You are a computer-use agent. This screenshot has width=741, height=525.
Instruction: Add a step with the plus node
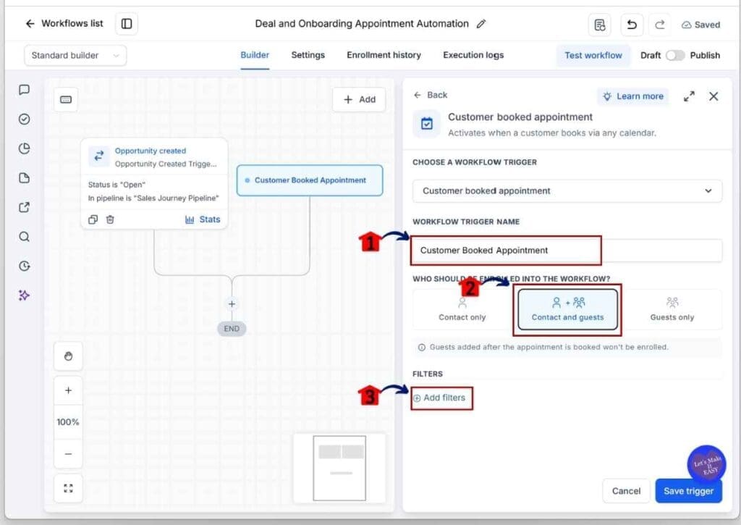pyautogui.click(x=232, y=303)
